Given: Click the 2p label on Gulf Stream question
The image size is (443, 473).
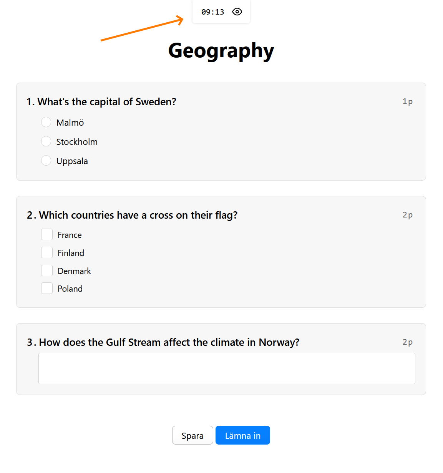Looking at the screenshot, I should (x=407, y=342).
